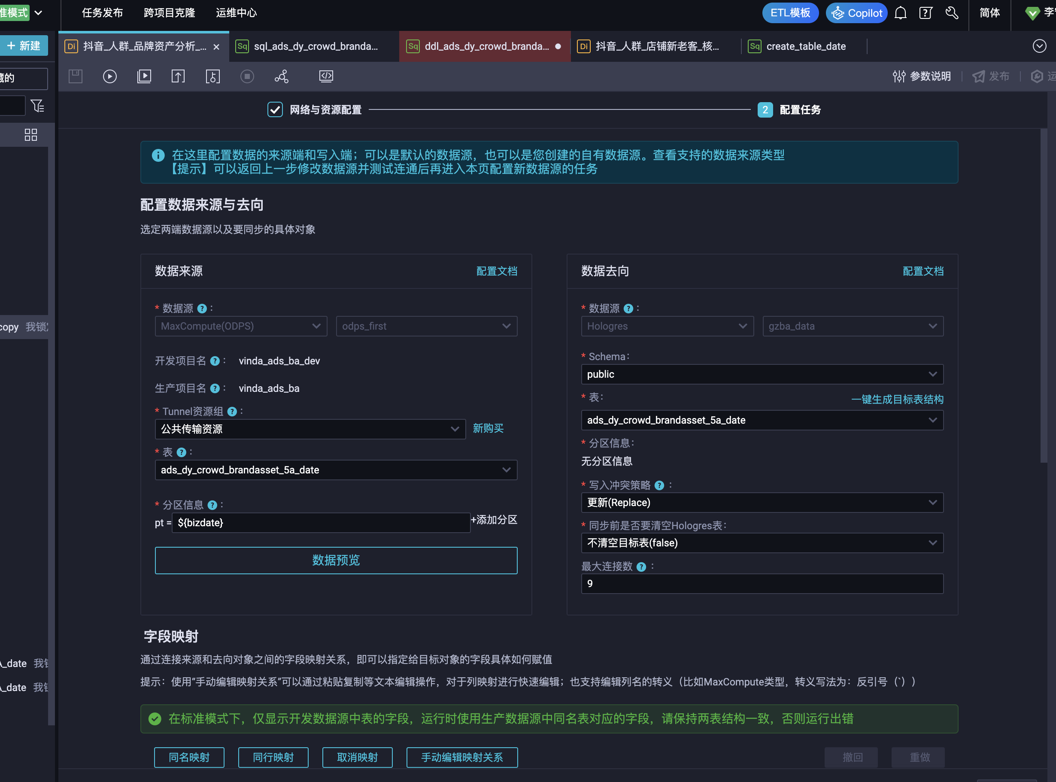Click the advanced run icon
Image resolution: width=1056 pixels, height=782 pixels.
pyautogui.click(x=144, y=76)
